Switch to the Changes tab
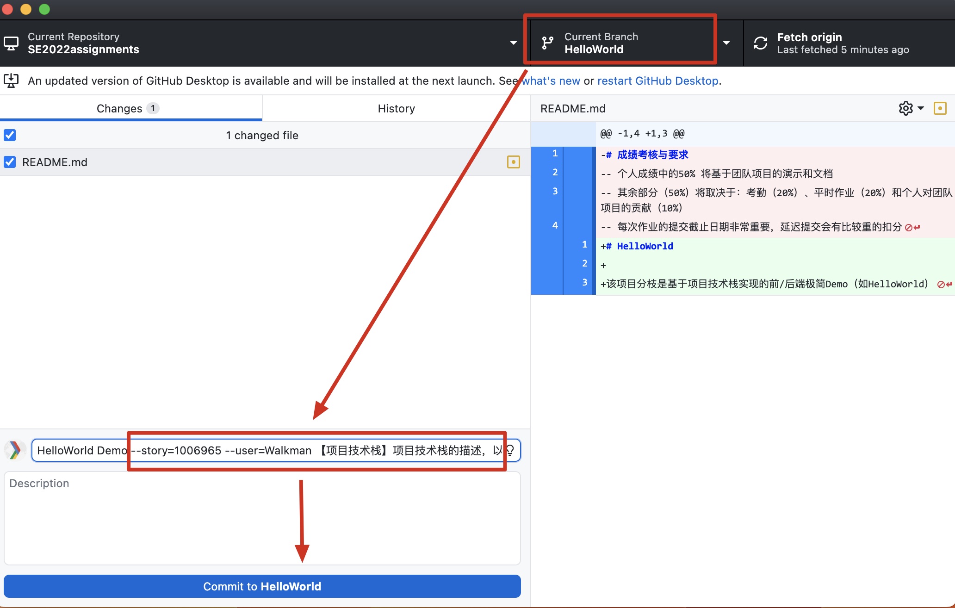955x608 pixels. tap(131, 108)
